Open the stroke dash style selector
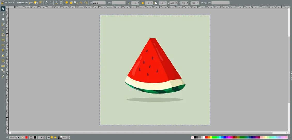The image size is (292, 140). click(x=48, y=138)
